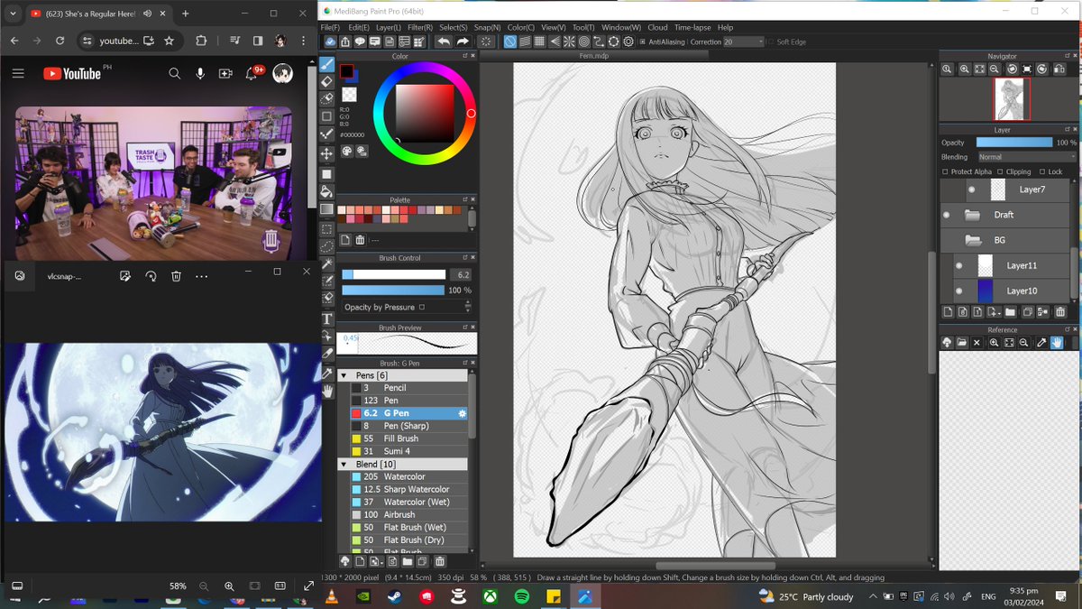Screen dimensions: 1082x609
Task: Delete layer with trash icon in Layer panel
Action: pyautogui.click(x=1059, y=312)
